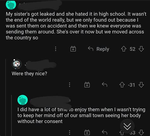Downvote the top comment with 52 points

[x=141, y=49]
